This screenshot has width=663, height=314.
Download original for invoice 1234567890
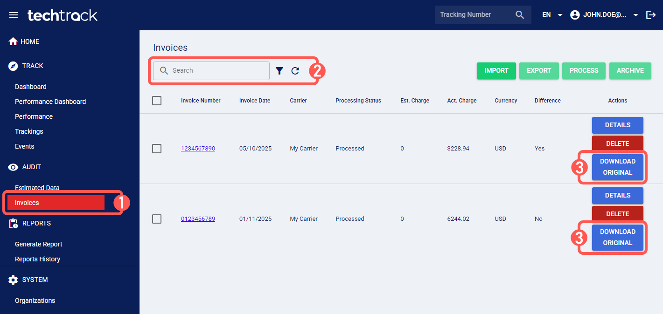(x=618, y=167)
